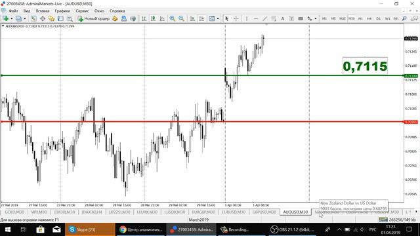Viewport: 420px width, 236px height.
Task: Select the arrows objects tool
Action: 310,18
